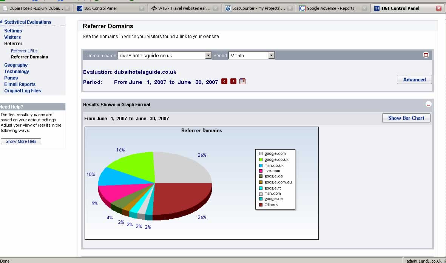Open the Period dropdown
Screen dimensions: 446x263
point(252,56)
